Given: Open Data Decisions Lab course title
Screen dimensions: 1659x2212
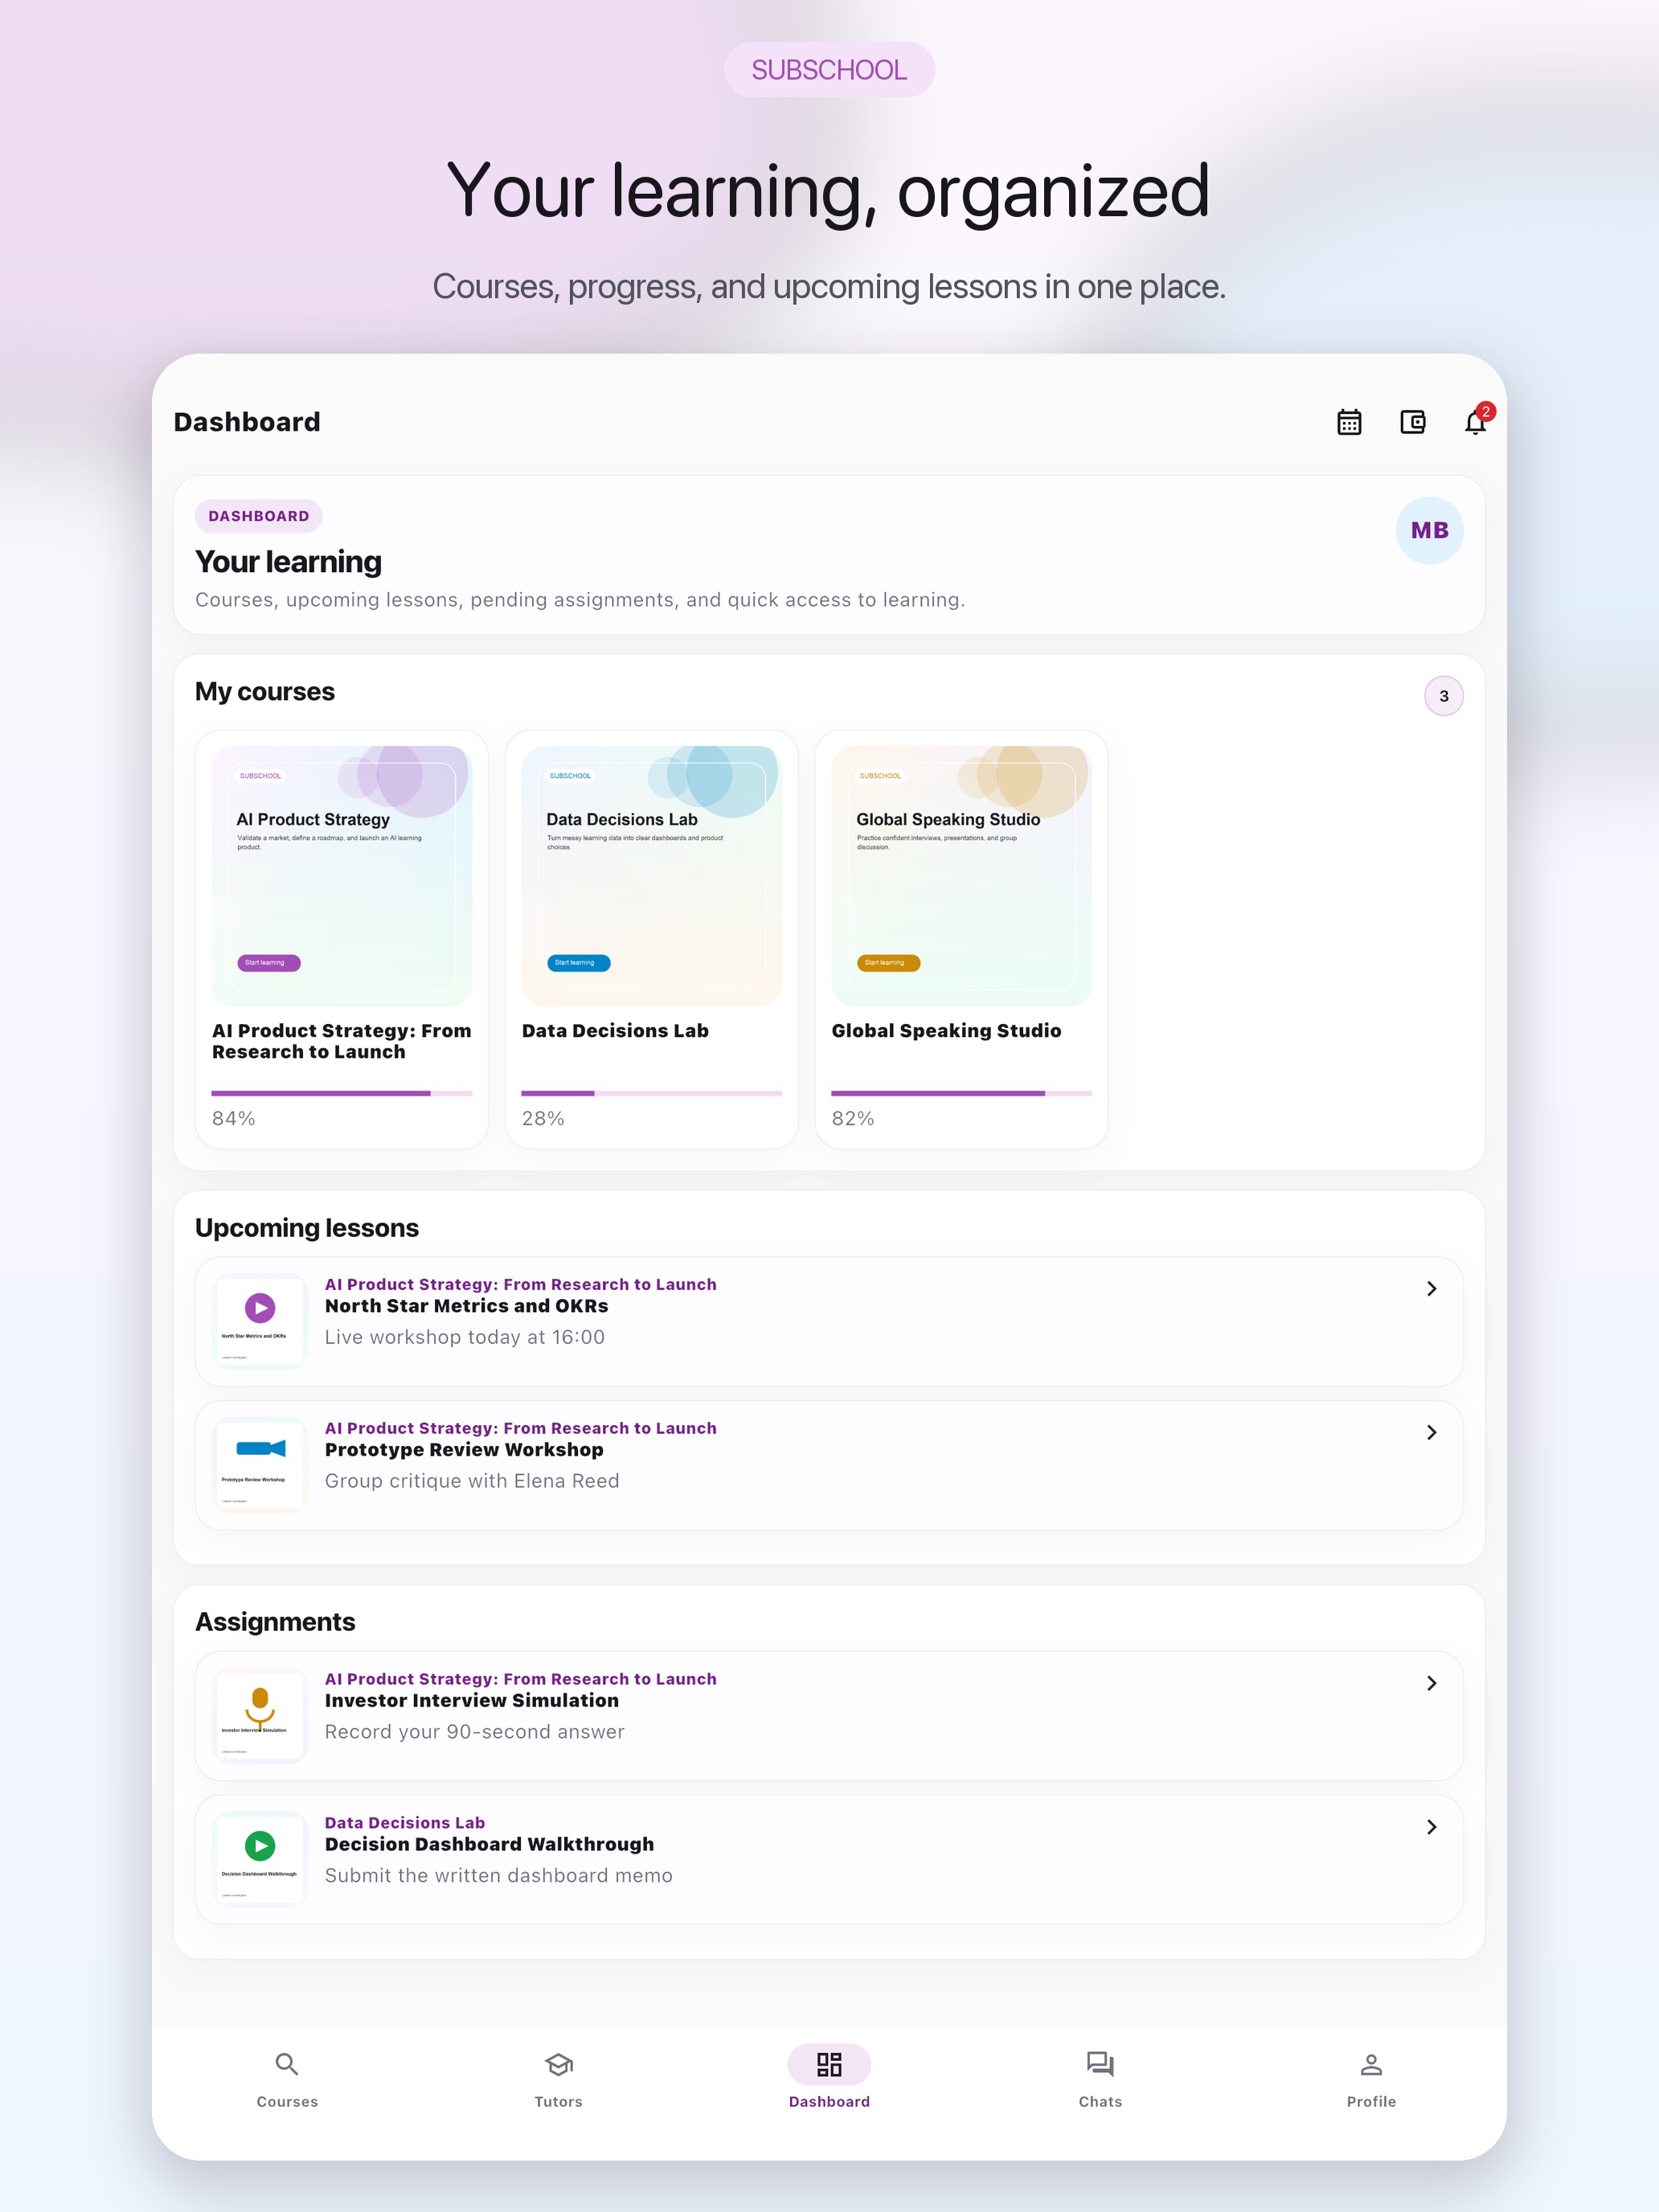Looking at the screenshot, I should coord(615,1031).
